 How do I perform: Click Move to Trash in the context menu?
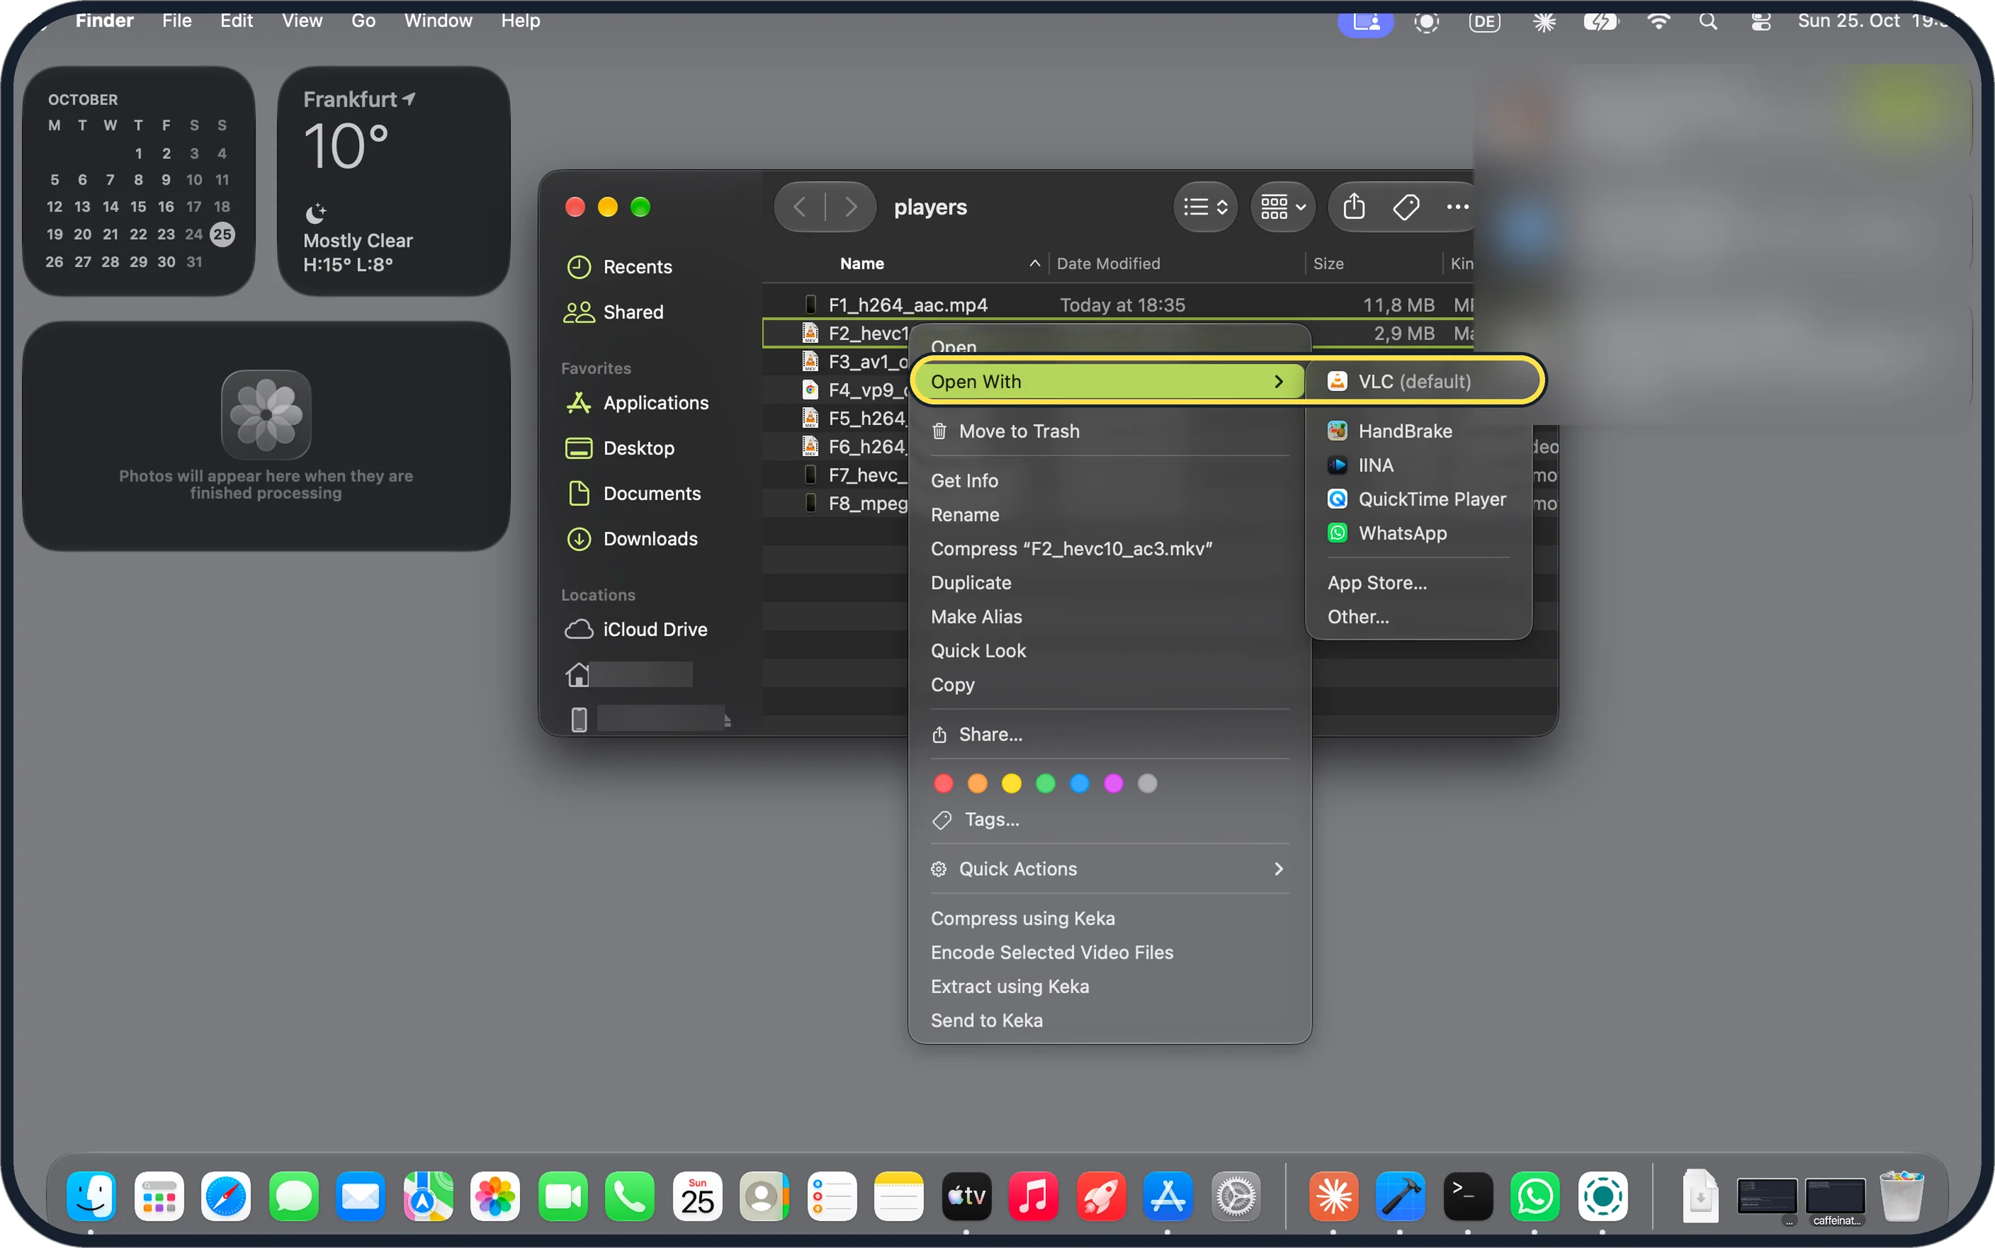coord(1109,431)
